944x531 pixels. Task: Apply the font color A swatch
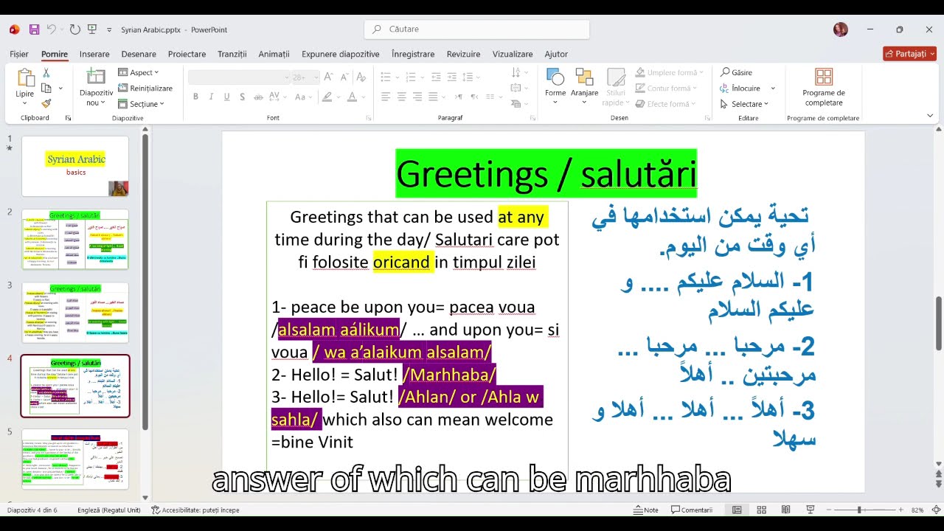coord(352,97)
